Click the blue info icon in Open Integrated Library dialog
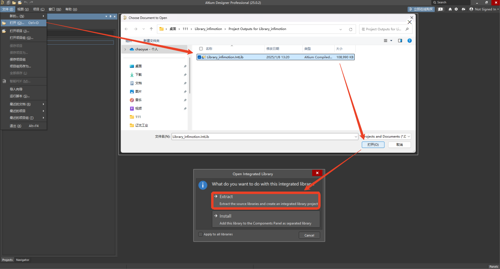The width and height of the screenshot is (500, 269). 203,185
